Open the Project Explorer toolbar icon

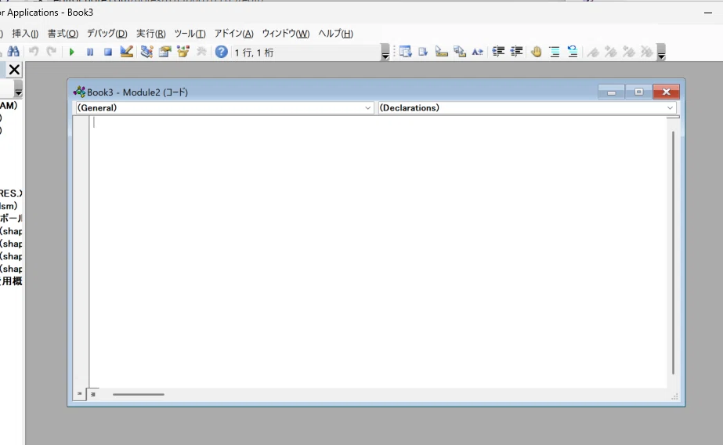pyautogui.click(x=146, y=52)
